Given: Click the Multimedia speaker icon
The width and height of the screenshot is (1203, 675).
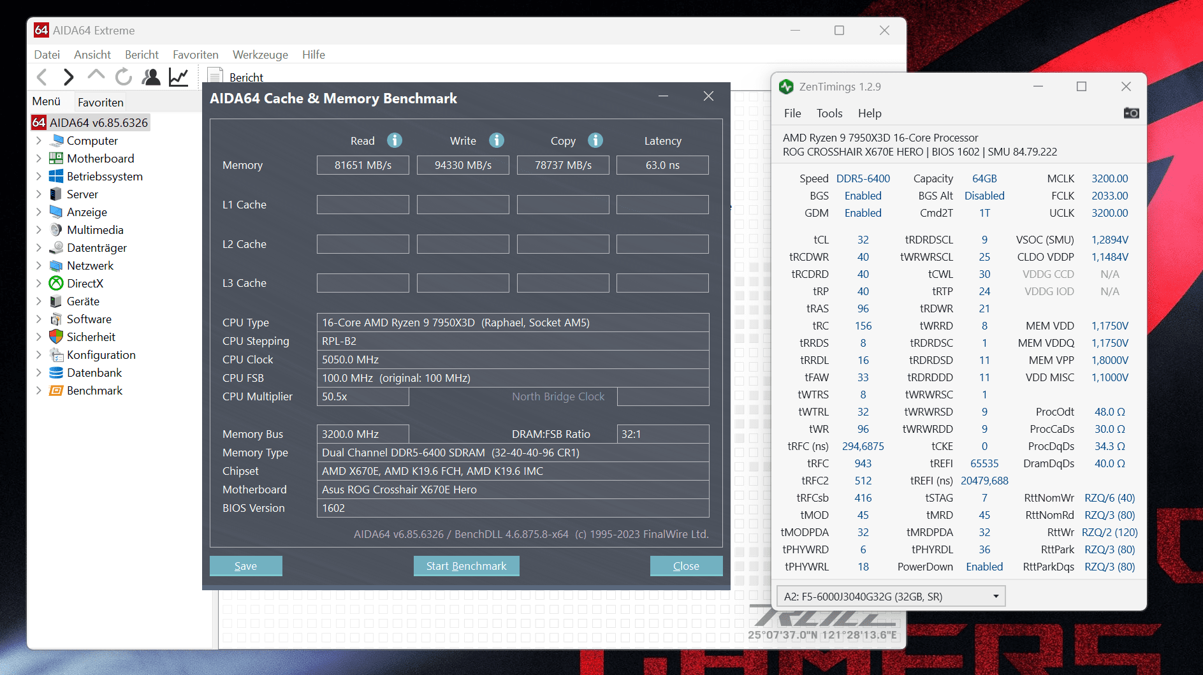Looking at the screenshot, I should 56,229.
